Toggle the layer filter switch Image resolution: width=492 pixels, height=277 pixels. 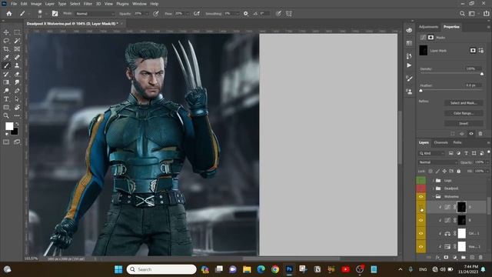click(x=489, y=152)
